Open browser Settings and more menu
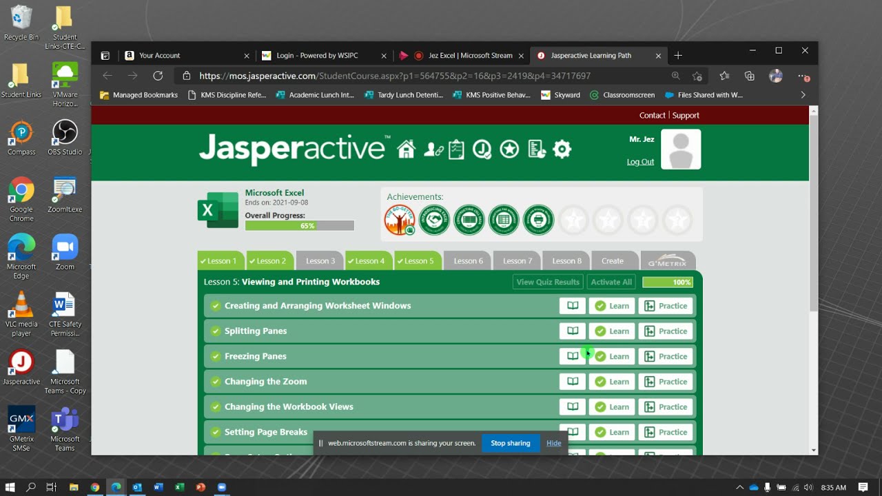 (803, 76)
